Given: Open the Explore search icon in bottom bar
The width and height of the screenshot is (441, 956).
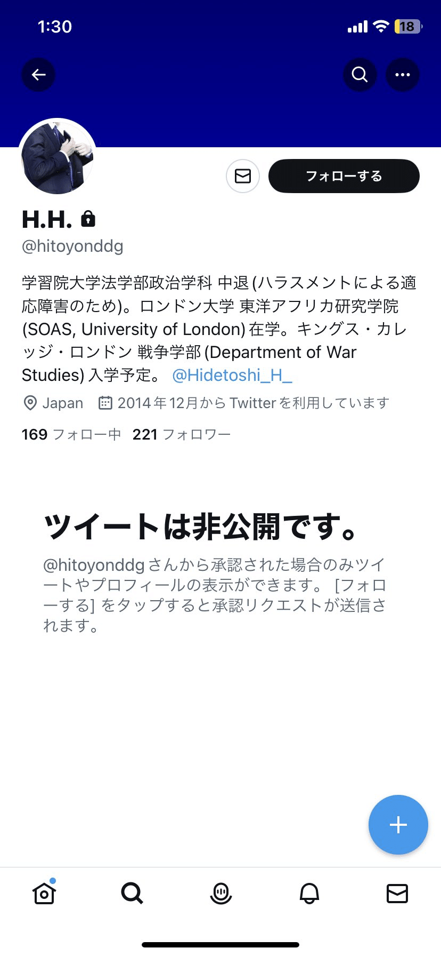Looking at the screenshot, I should click(132, 894).
